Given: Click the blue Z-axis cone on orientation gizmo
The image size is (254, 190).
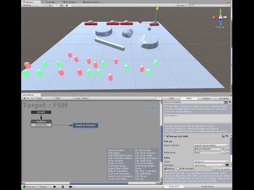Looking at the screenshot, I should 221,22.
